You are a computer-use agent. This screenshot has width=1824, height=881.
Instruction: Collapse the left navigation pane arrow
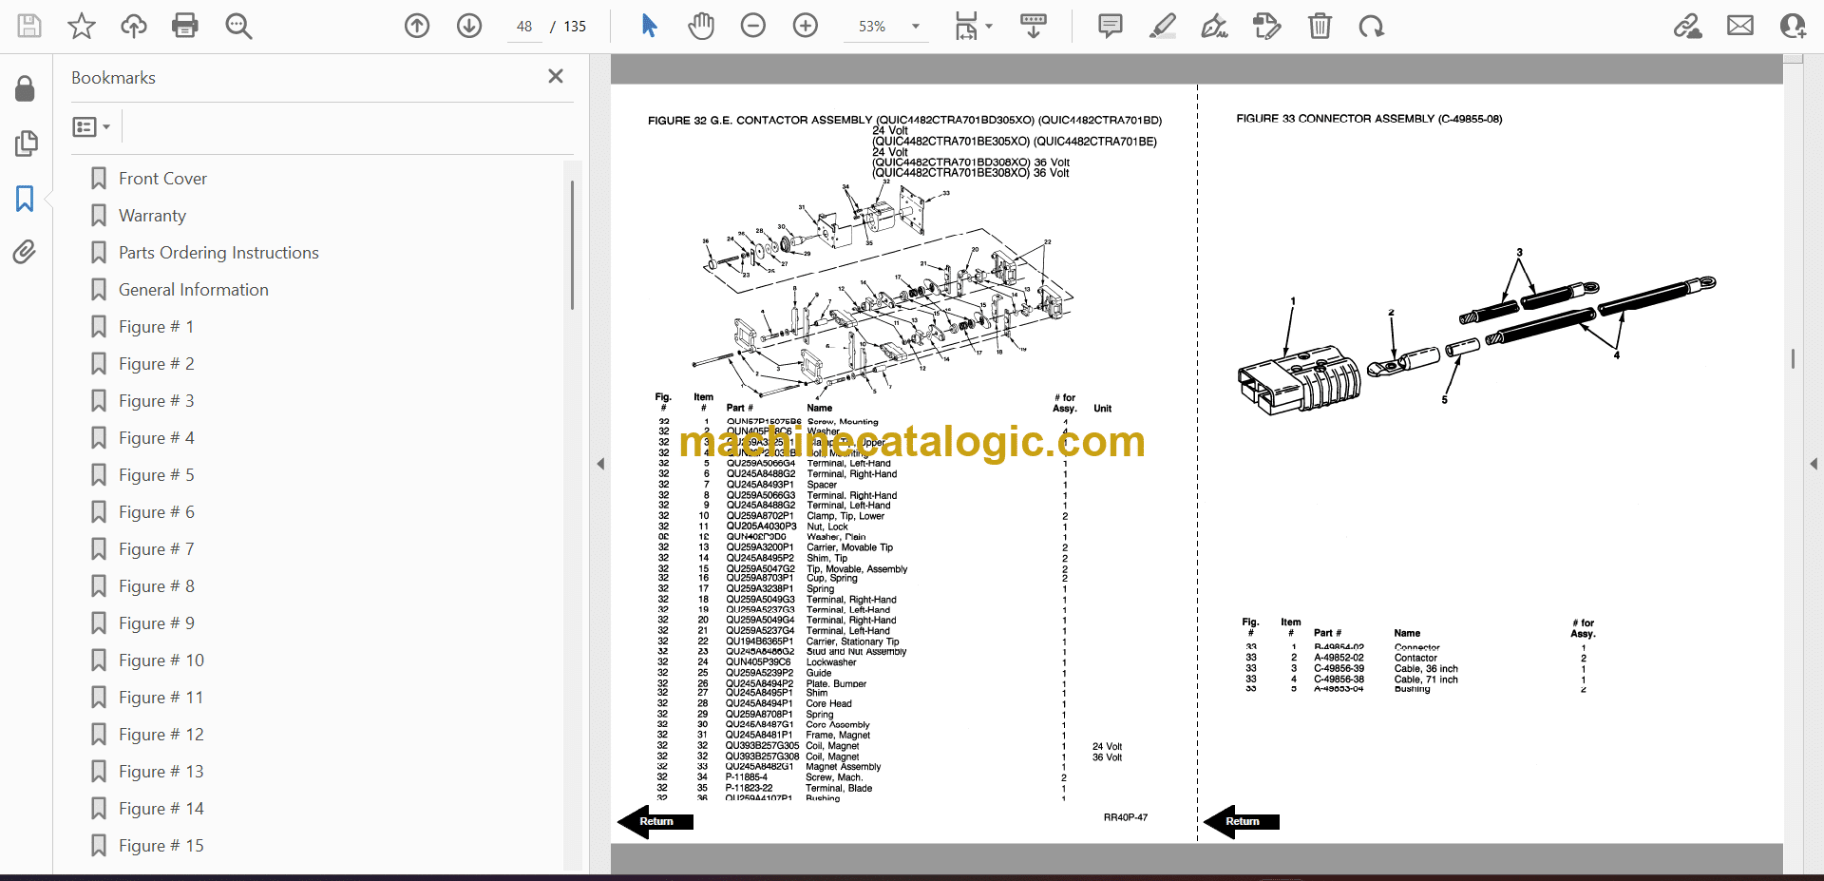(600, 464)
